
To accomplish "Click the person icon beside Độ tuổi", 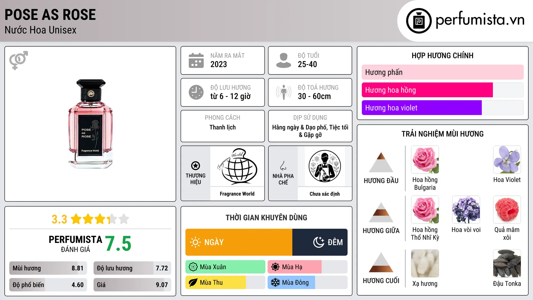I will point(284,60).
